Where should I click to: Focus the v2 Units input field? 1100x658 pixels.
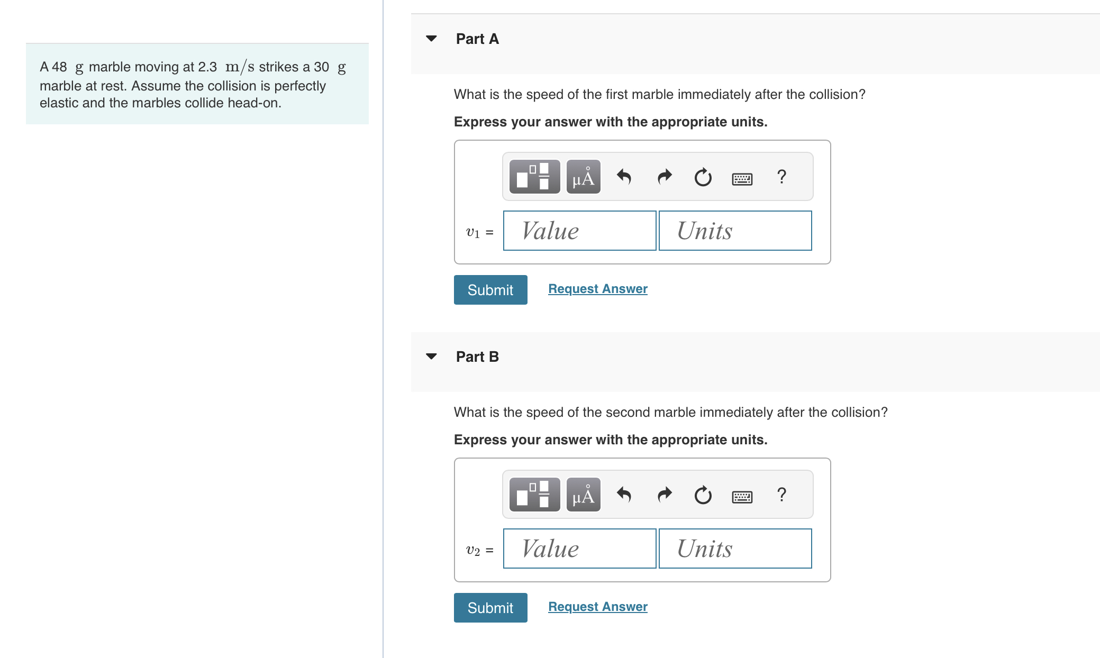pos(735,549)
